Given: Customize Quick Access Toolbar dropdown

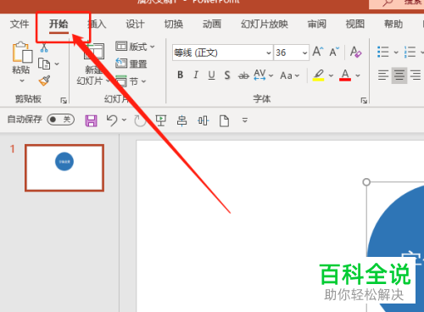Looking at the screenshot, I should click(245, 120).
